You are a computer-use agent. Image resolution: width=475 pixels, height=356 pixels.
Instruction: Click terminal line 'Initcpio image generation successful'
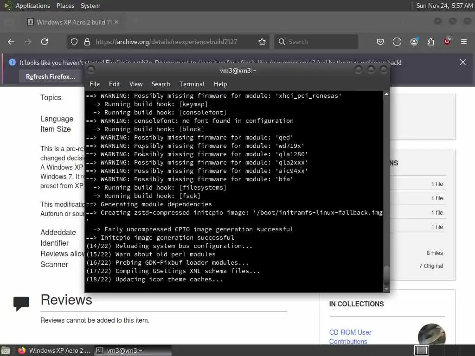pos(167,238)
